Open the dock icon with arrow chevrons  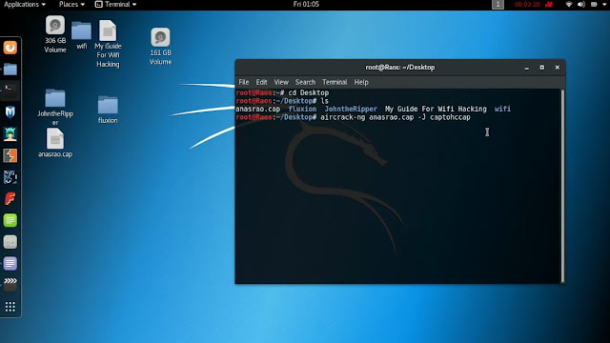point(10,285)
